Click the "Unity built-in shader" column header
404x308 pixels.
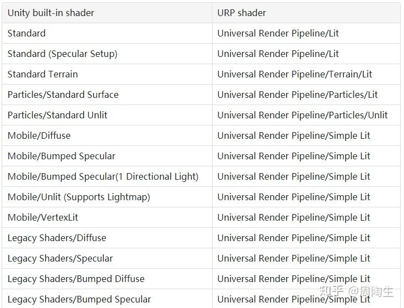51,13
